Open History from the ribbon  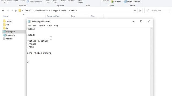pos(116,2)
